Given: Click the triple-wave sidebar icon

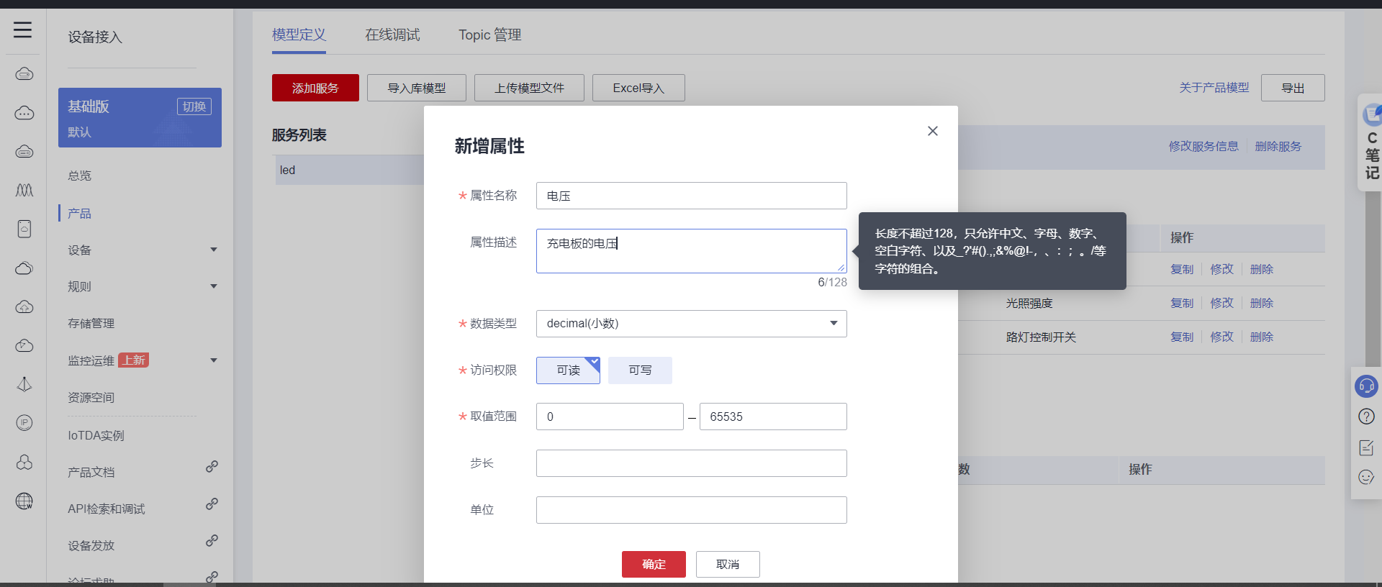Looking at the screenshot, I should 24,190.
